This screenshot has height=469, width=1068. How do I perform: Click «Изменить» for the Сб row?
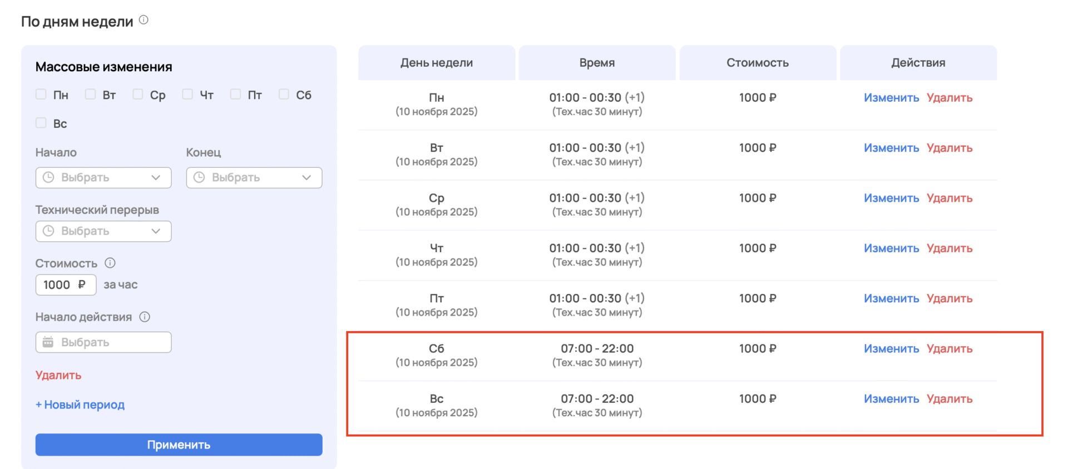coord(891,348)
